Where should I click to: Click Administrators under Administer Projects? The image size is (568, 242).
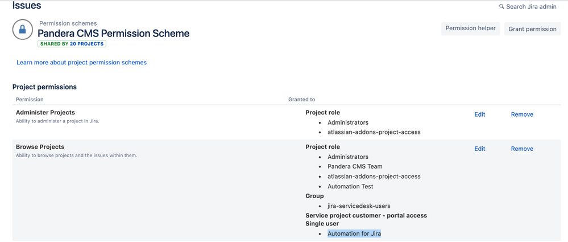click(348, 122)
